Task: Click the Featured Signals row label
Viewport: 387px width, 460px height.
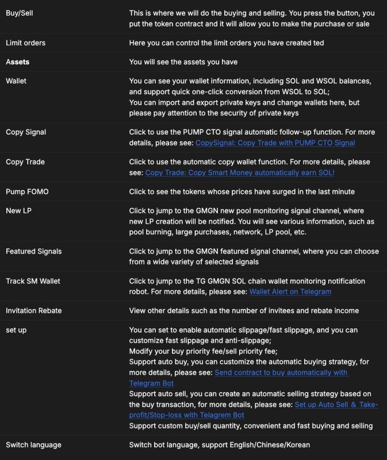Action: pos(33,251)
